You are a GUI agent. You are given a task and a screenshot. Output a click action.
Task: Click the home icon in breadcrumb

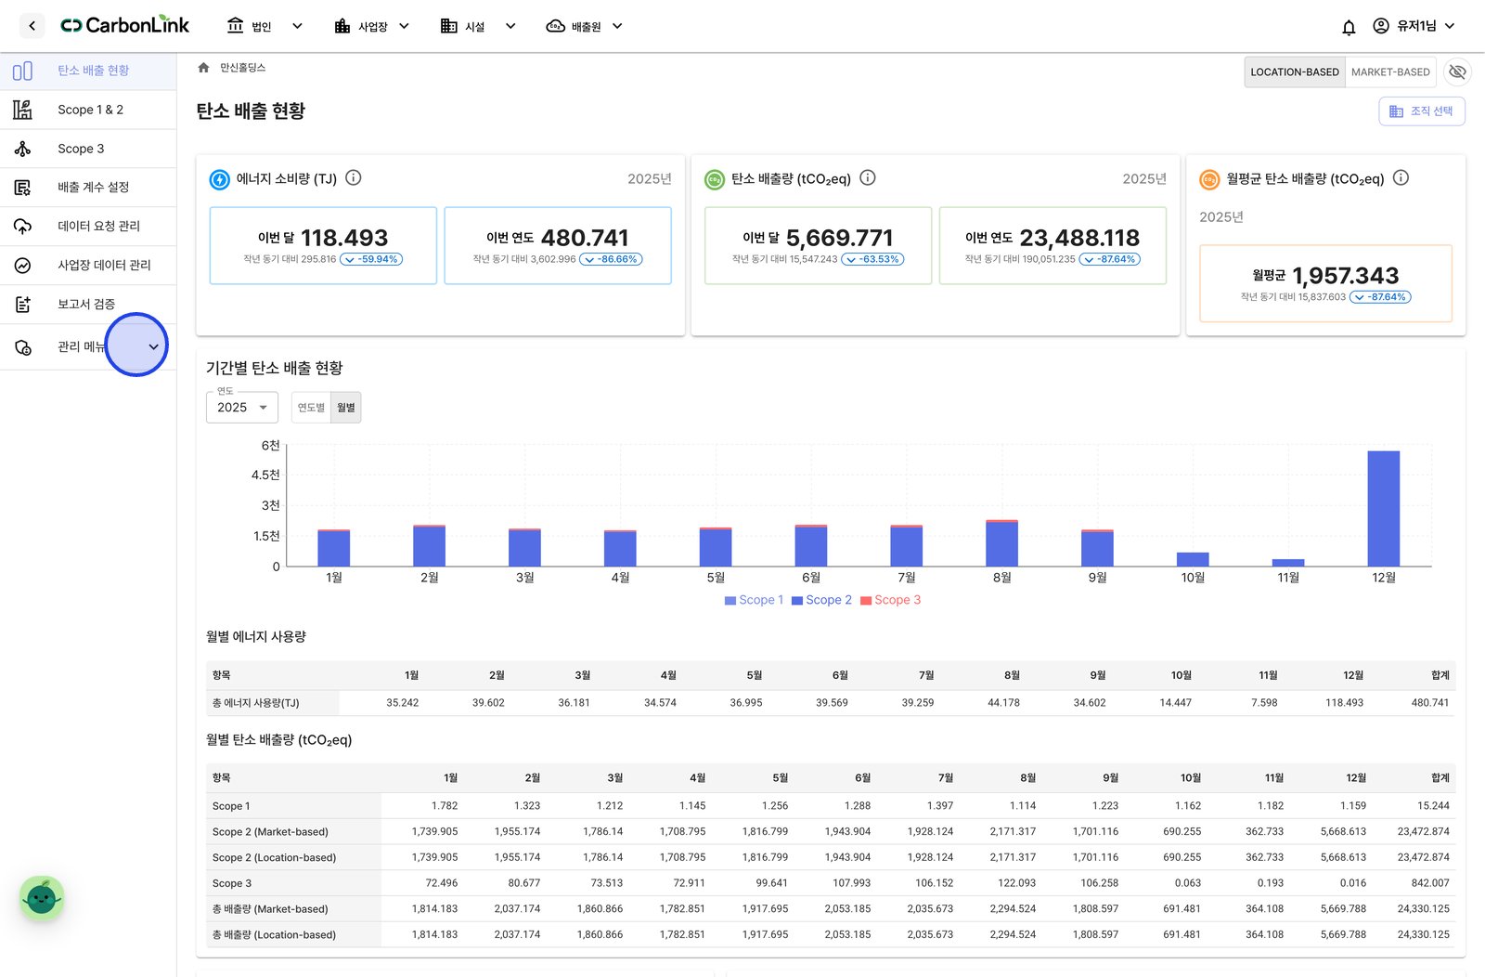[204, 68]
